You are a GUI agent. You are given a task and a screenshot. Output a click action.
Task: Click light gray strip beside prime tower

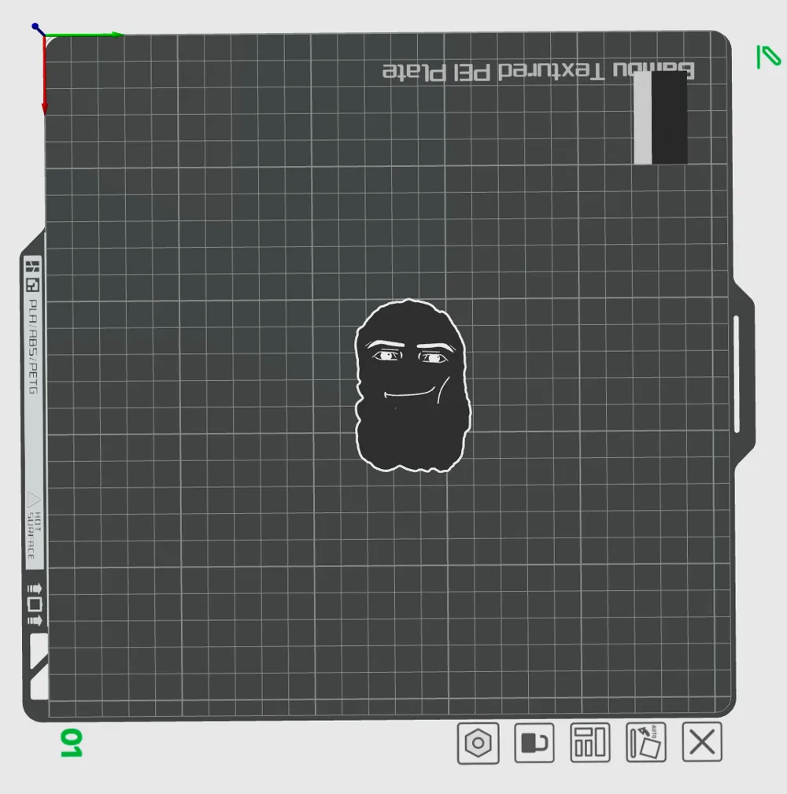(643, 118)
